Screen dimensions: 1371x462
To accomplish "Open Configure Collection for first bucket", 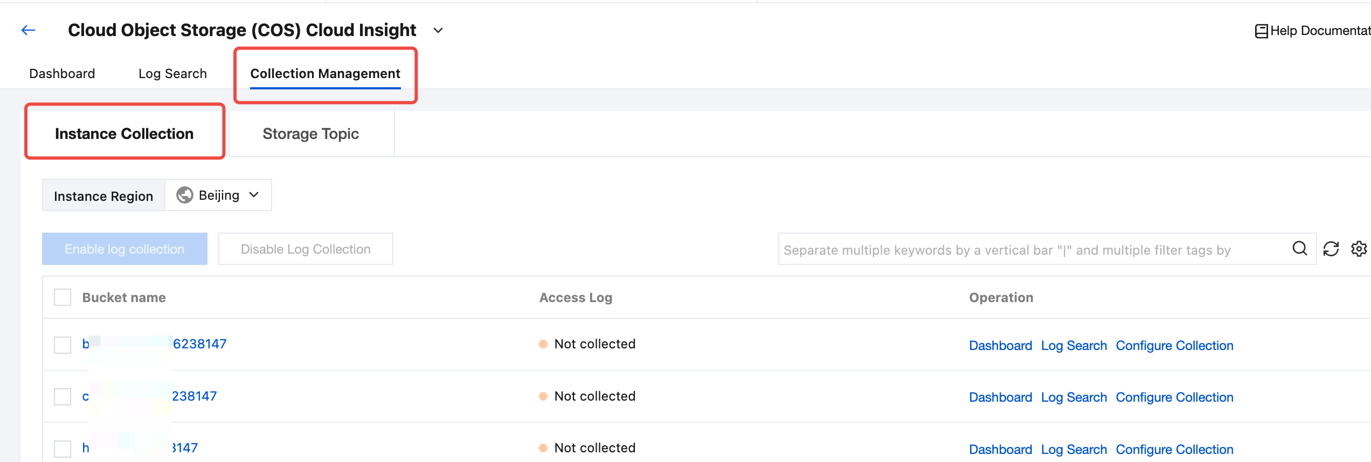I will [x=1174, y=345].
